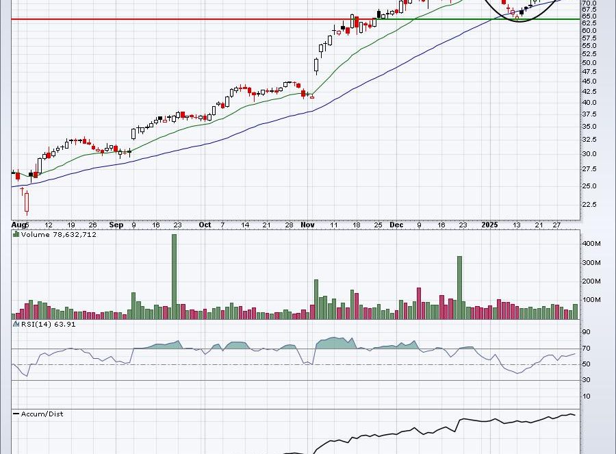
Task: Click date label '19' on the time axis
Action: pos(70,225)
